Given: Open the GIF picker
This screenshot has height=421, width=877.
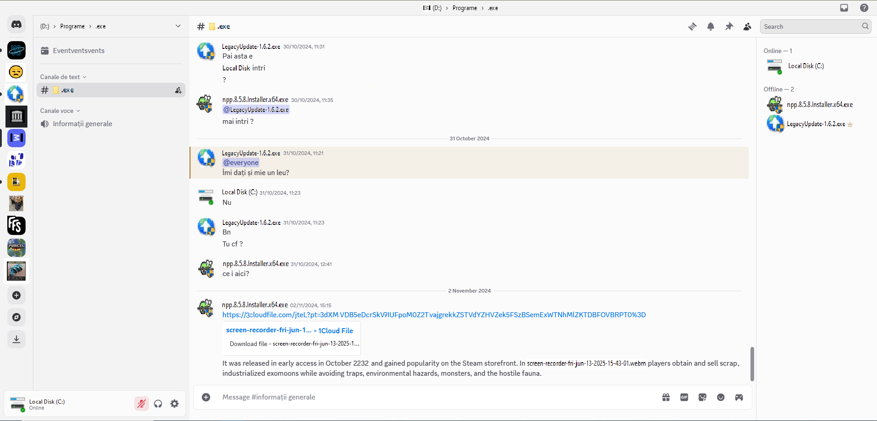Looking at the screenshot, I should tap(684, 397).
